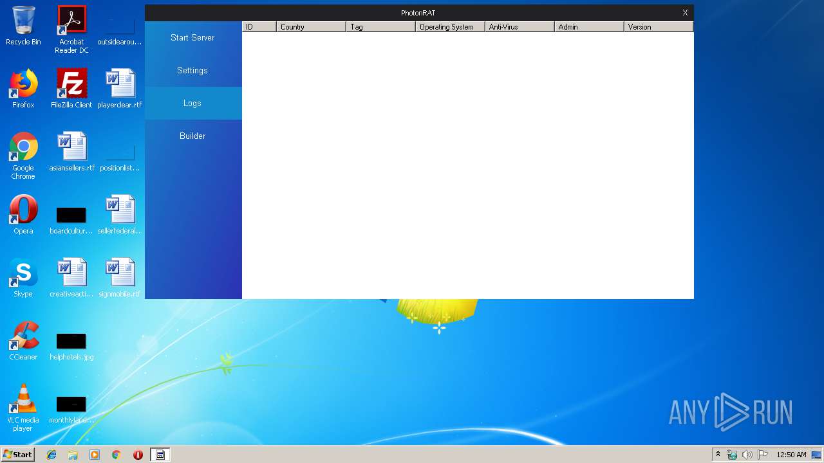
Task: Select the Opera desktop icon
Action: tap(23, 215)
